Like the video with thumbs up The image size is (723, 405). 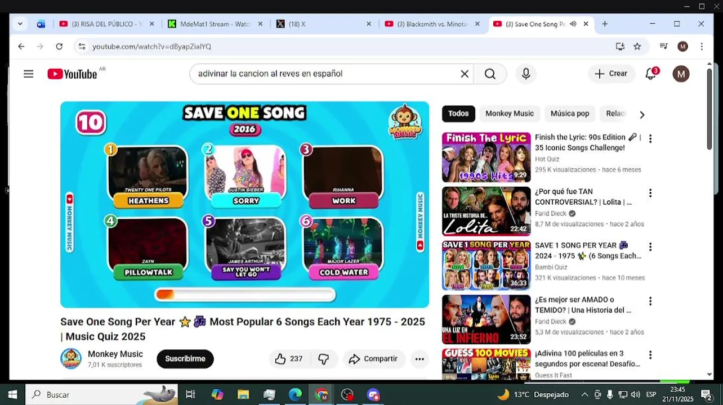[x=289, y=359]
